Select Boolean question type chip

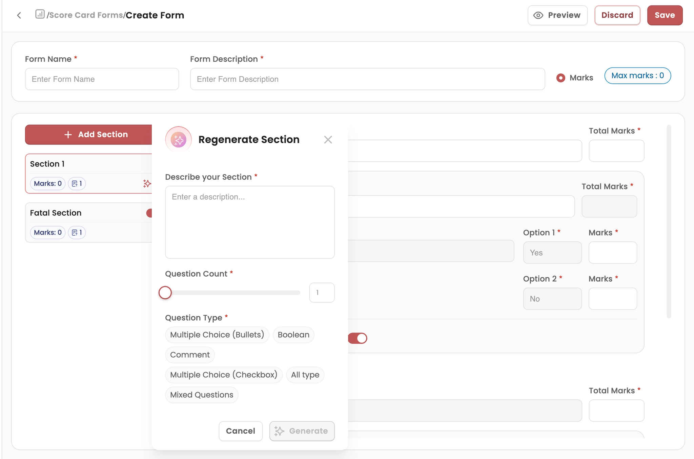pos(293,335)
